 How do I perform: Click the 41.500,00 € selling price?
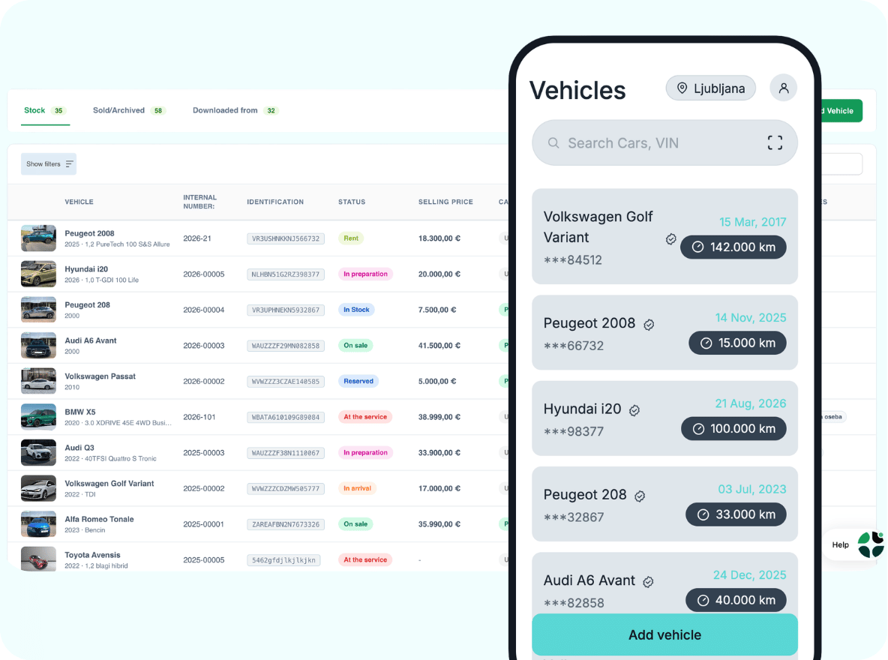tap(439, 346)
